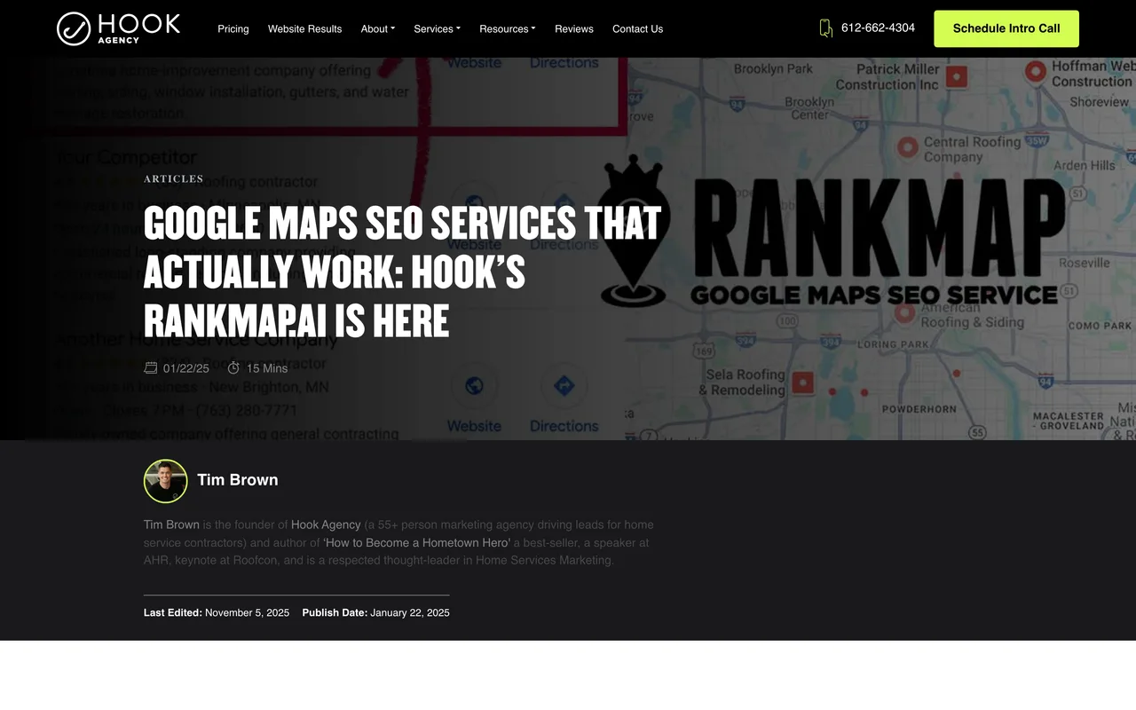Go to Website Results page
The image size is (1136, 710).
(304, 28)
